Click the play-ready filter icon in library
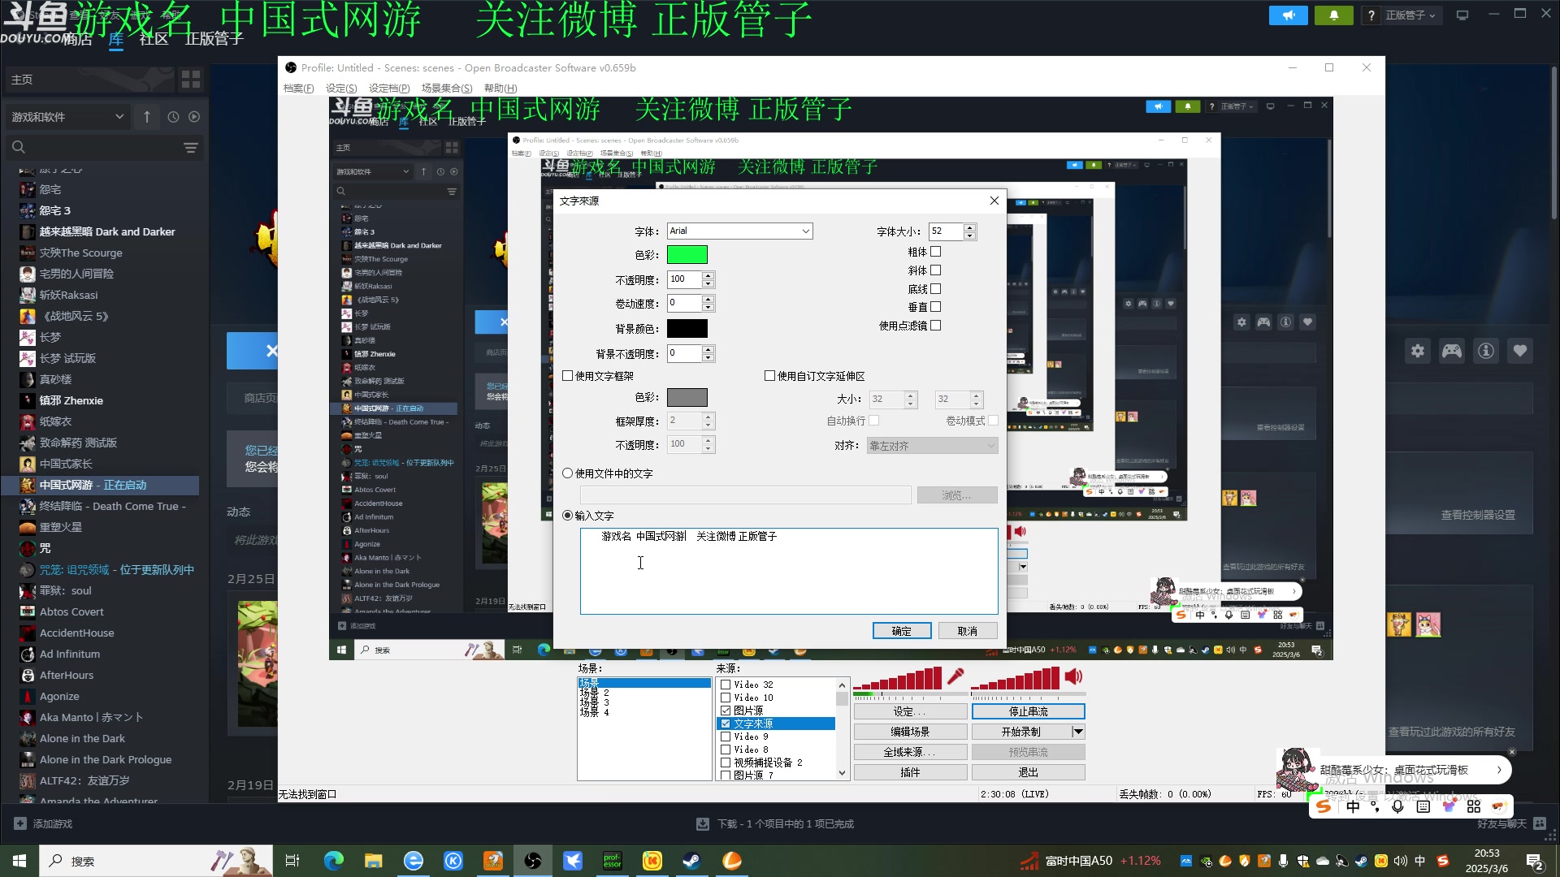 point(194,117)
